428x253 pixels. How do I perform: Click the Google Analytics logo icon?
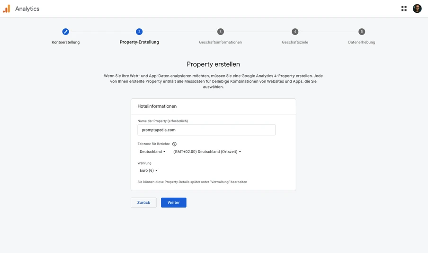(7, 9)
